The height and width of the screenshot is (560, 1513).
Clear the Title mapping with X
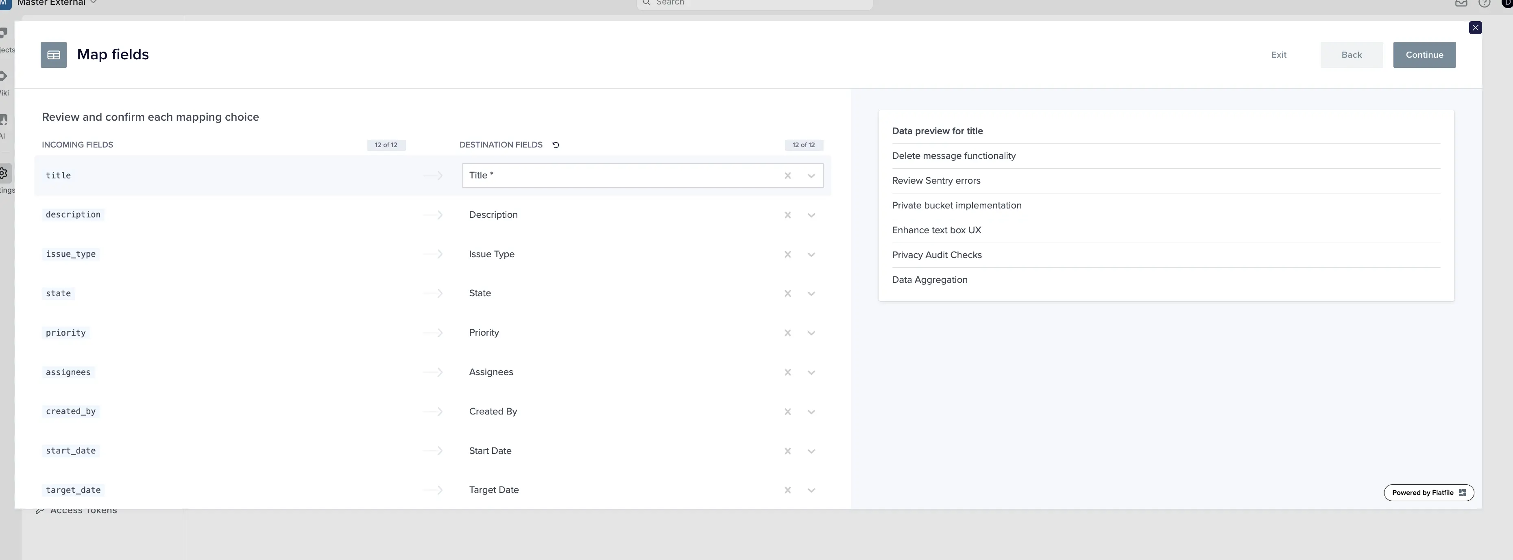point(788,176)
